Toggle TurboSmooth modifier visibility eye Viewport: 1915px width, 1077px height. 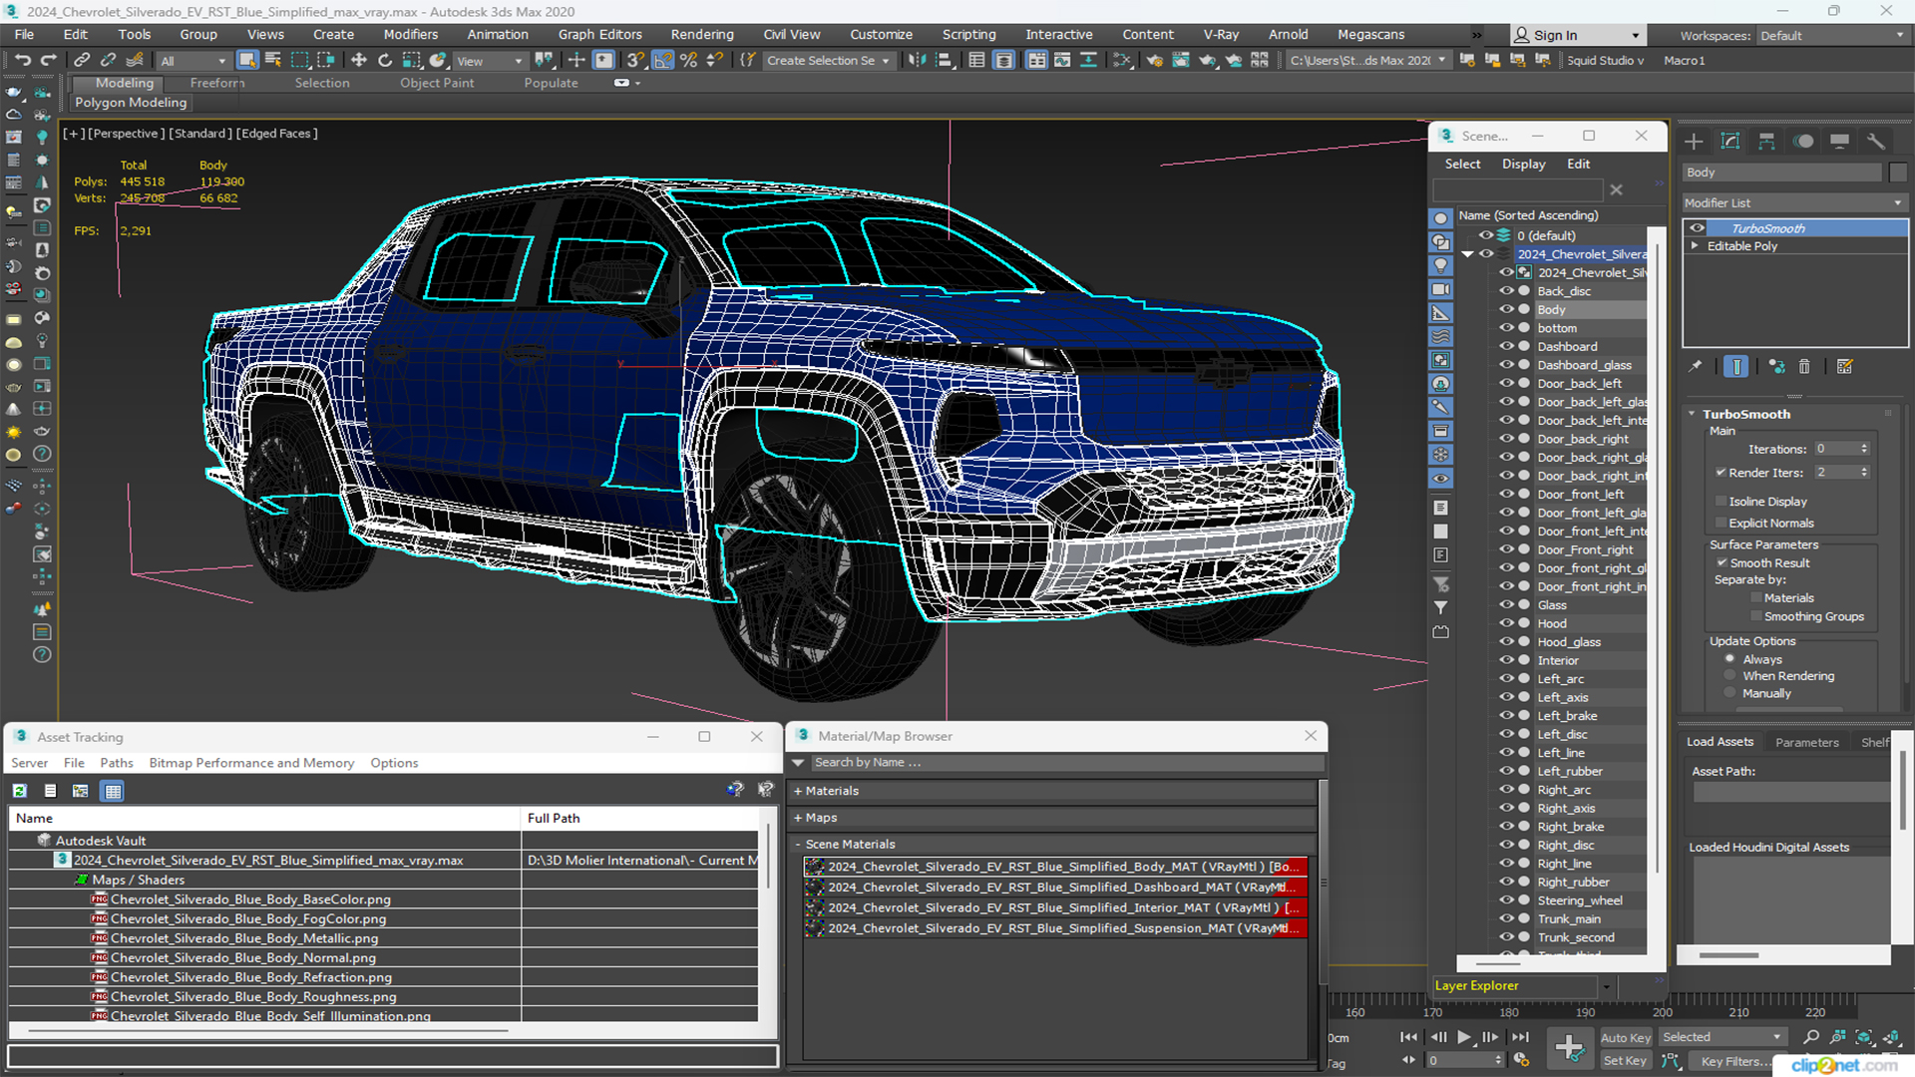pyautogui.click(x=1697, y=228)
